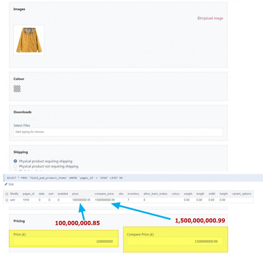Click the edit link in row 1910
The width and height of the screenshot is (263, 253).
12,200
